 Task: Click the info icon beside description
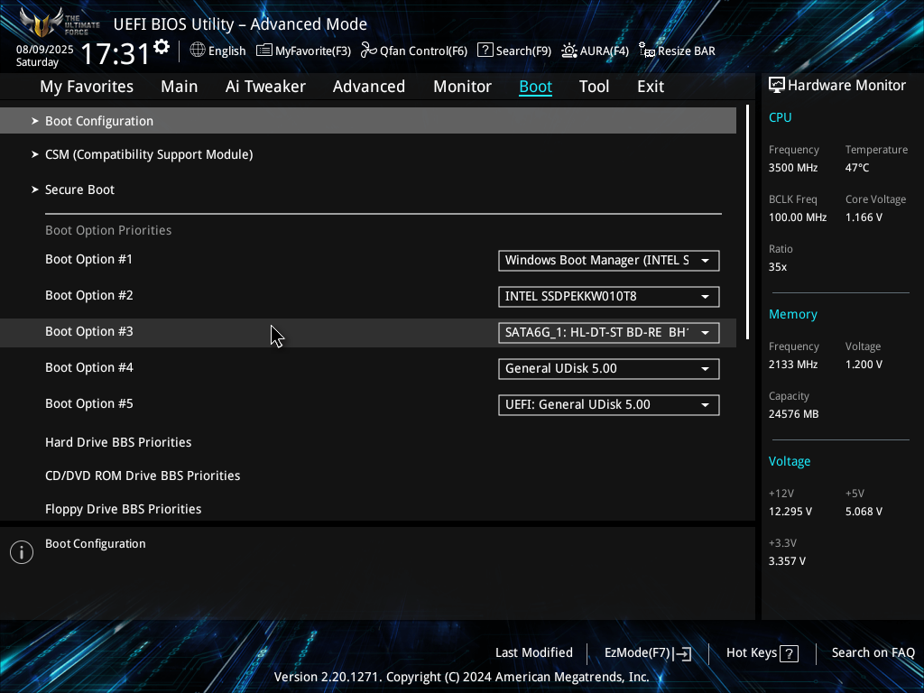(x=22, y=552)
